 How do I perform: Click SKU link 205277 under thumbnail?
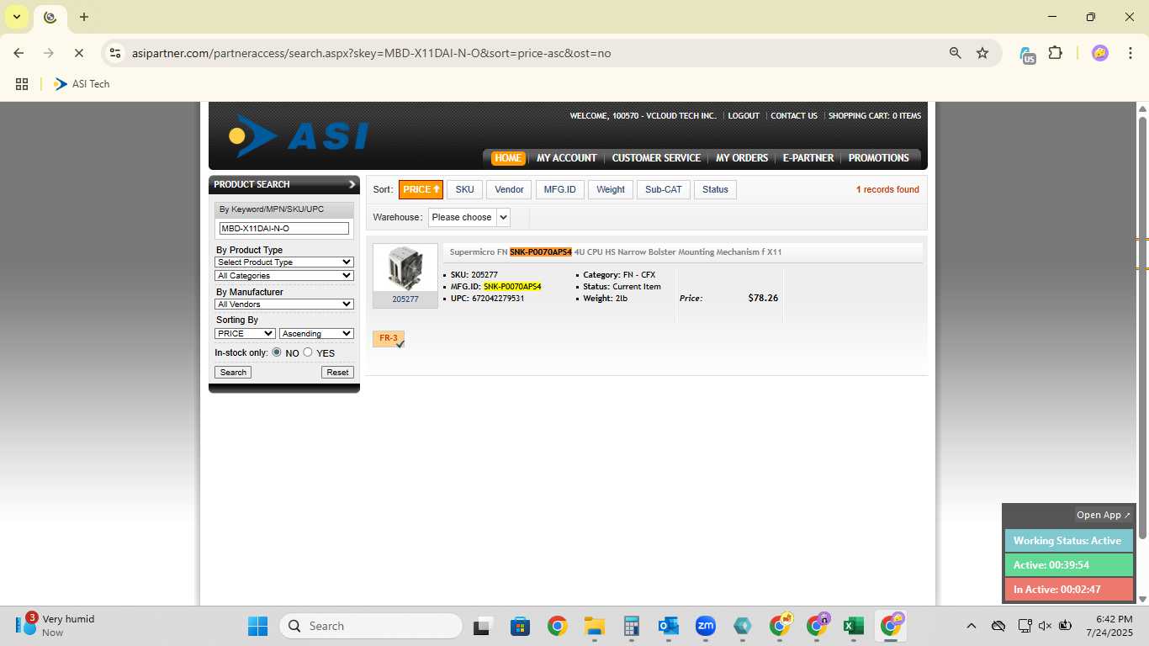tap(405, 299)
